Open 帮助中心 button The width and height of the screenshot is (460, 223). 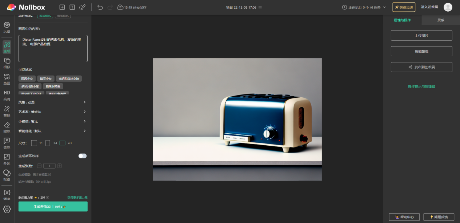(404, 217)
